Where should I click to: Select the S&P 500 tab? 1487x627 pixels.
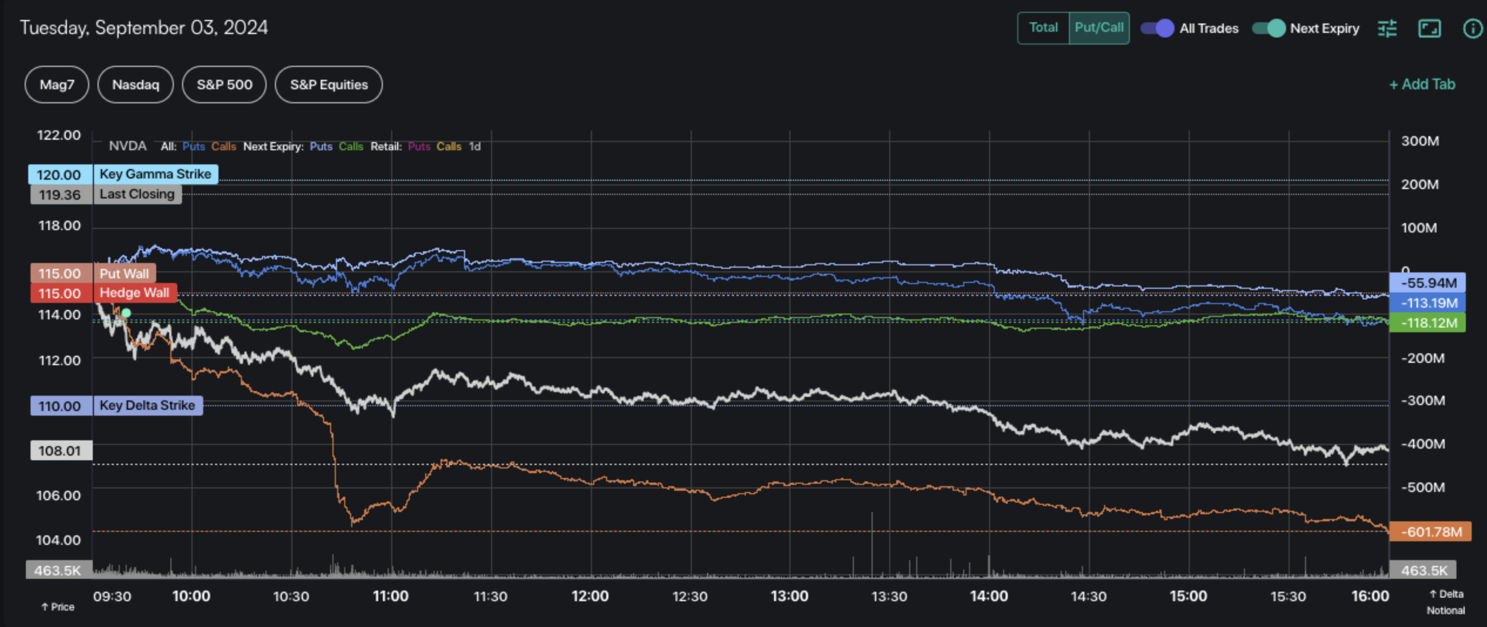coord(224,85)
